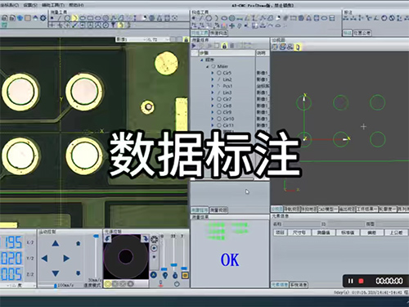Click the ring annotation icon

coord(384,18)
